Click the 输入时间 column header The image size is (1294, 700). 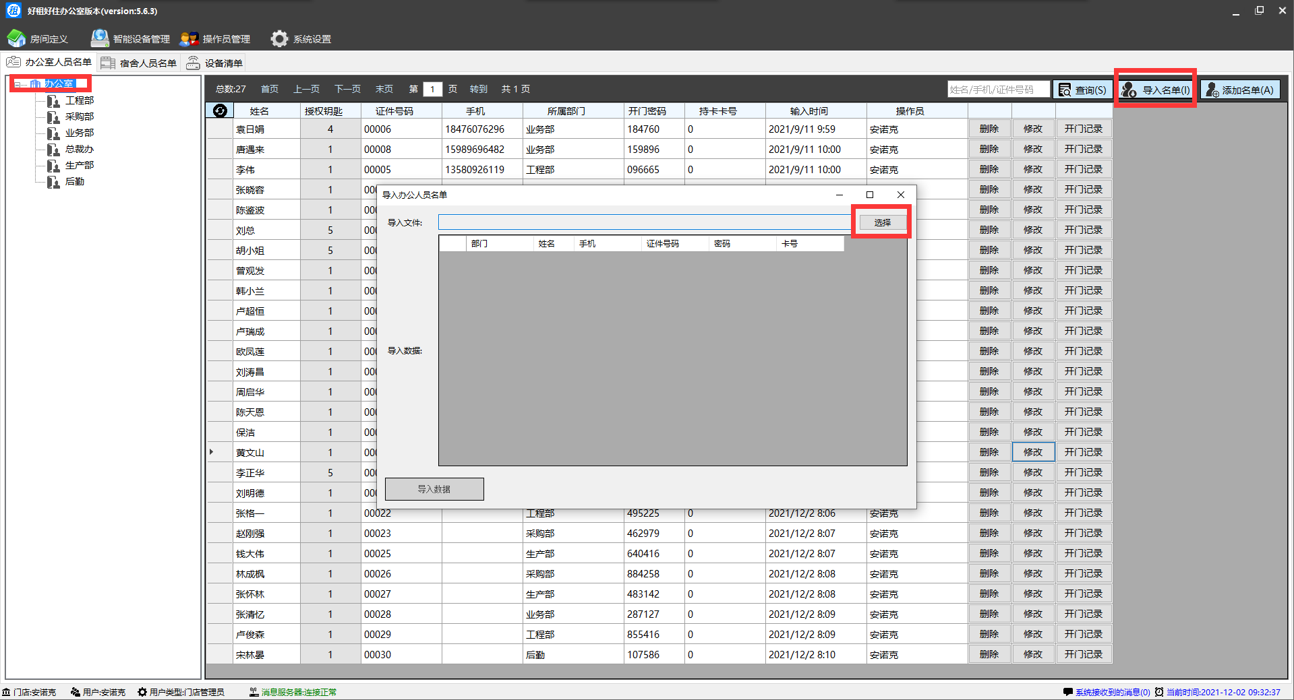(809, 111)
